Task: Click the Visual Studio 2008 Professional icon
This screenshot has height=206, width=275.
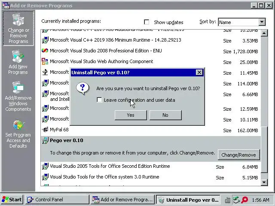Action: point(45,51)
